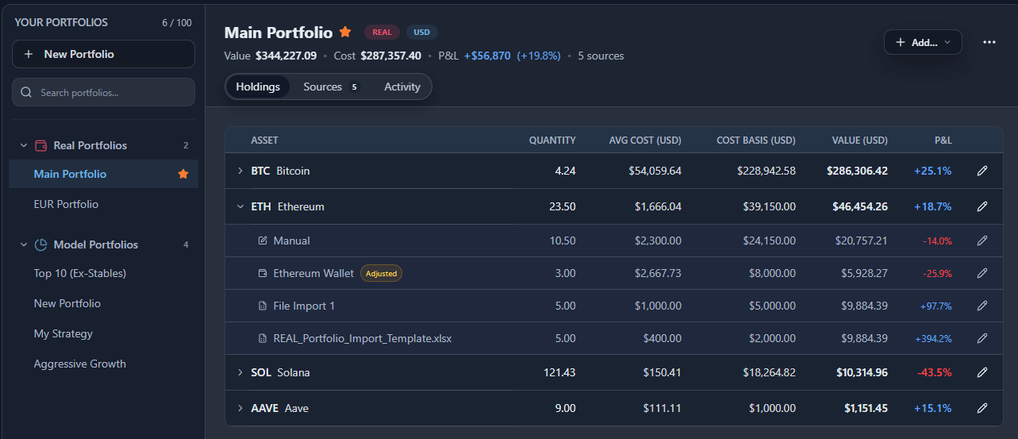Click the xlsx template file icon

pyautogui.click(x=263, y=338)
